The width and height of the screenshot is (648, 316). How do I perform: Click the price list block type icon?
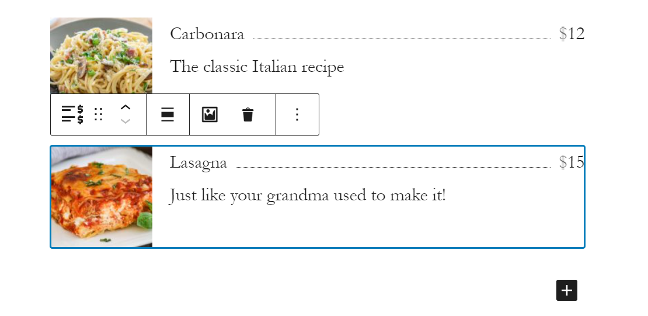pos(72,114)
